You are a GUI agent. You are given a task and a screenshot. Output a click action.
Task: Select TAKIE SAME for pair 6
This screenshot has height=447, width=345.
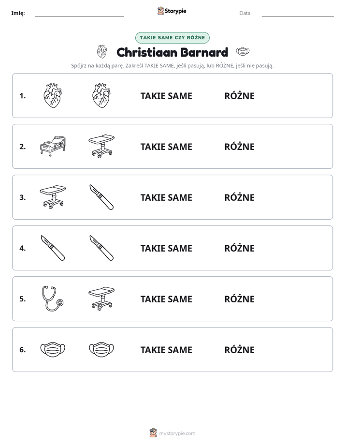tap(166, 350)
